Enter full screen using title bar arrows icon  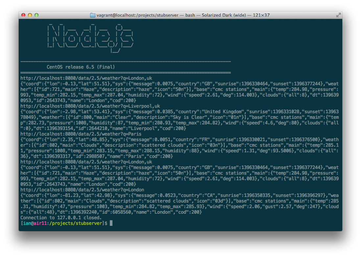[338, 15]
